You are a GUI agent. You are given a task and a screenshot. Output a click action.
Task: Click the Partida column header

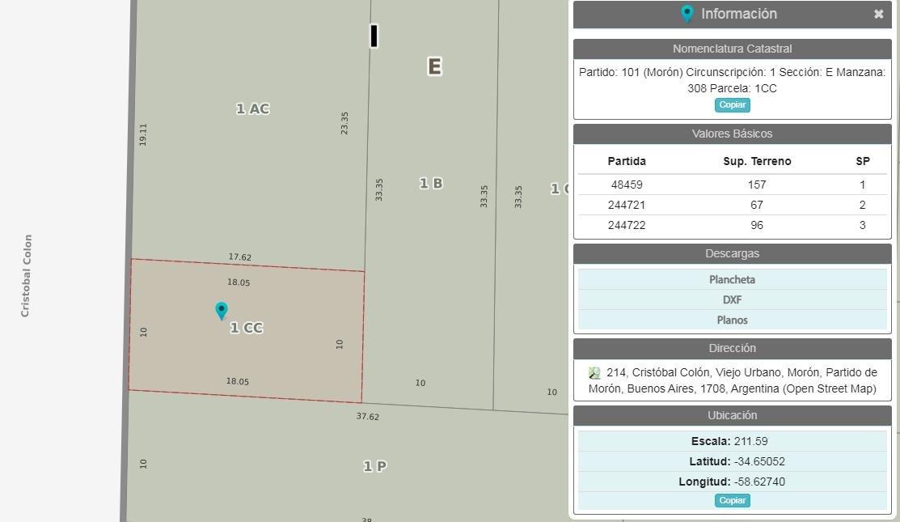tap(627, 161)
